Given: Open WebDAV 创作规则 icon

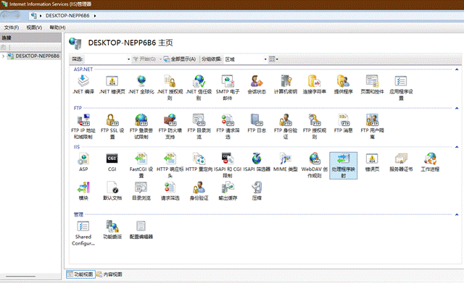Looking at the screenshot, I should tap(314, 159).
